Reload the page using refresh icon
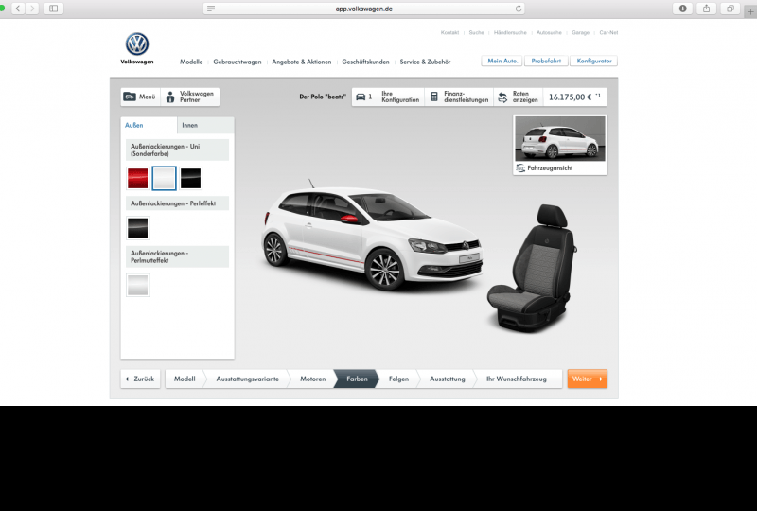Screen dimensions: 757x511 (519, 9)
